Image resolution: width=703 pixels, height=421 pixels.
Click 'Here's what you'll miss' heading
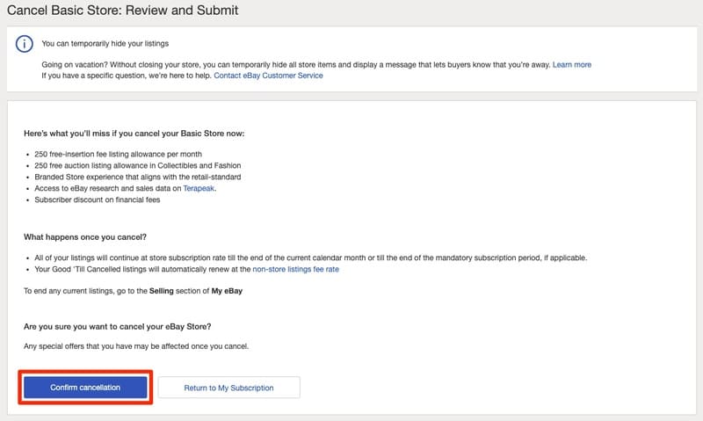pos(134,134)
